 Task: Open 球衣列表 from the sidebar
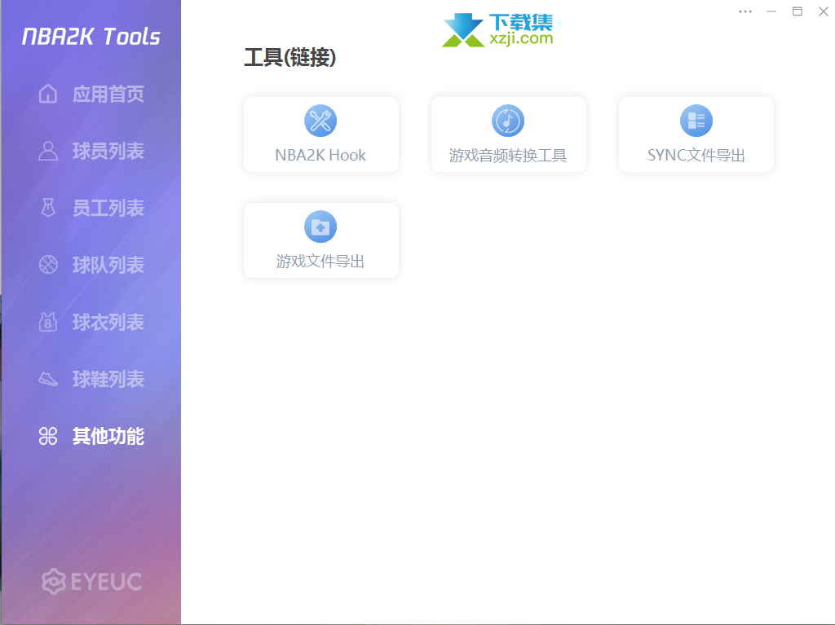click(108, 322)
